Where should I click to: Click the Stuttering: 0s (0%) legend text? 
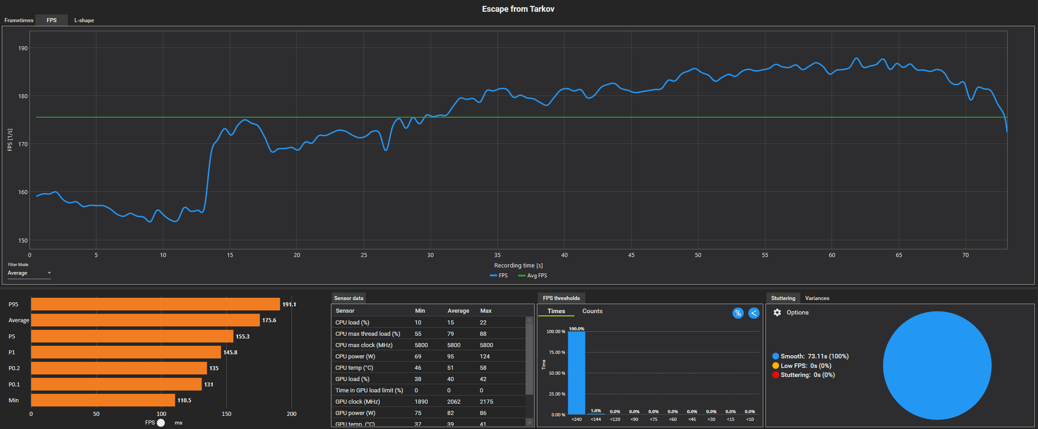point(808,375)
